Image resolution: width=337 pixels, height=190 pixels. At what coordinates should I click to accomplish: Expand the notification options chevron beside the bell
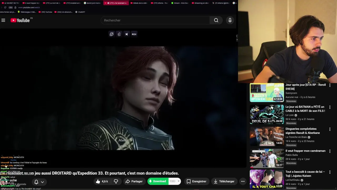pyautogui.click(x=42, y=182)
